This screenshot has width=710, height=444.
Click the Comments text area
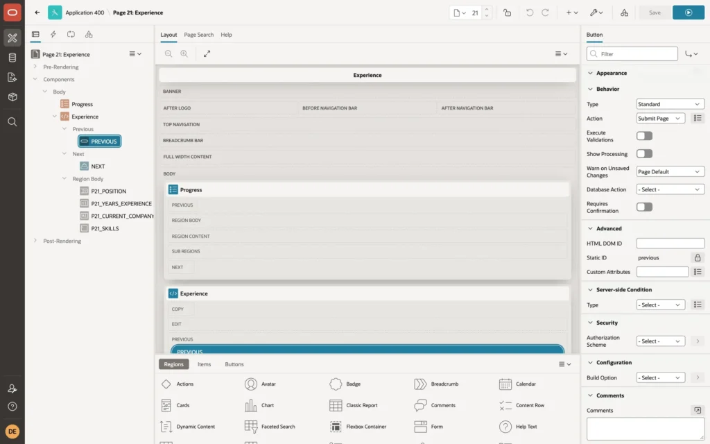pyautogui.click(x=646, y=429)
